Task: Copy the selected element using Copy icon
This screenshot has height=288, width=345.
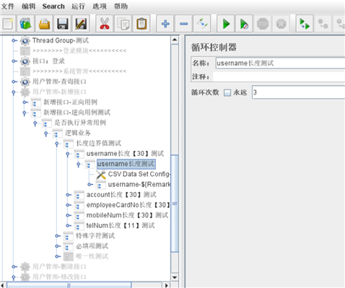Action: click(x=123, y=24)
